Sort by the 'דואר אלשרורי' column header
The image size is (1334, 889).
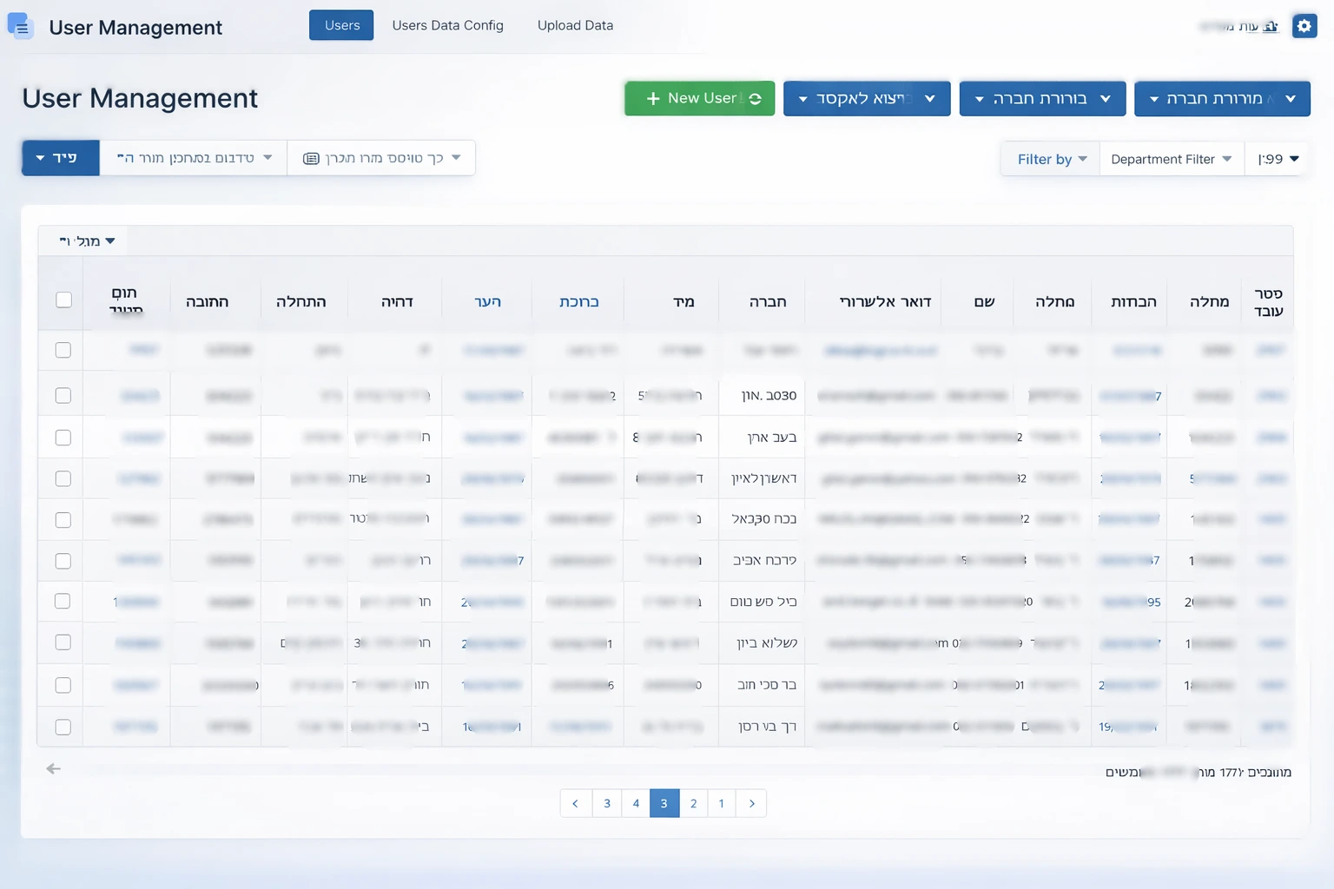pos(885,301)
